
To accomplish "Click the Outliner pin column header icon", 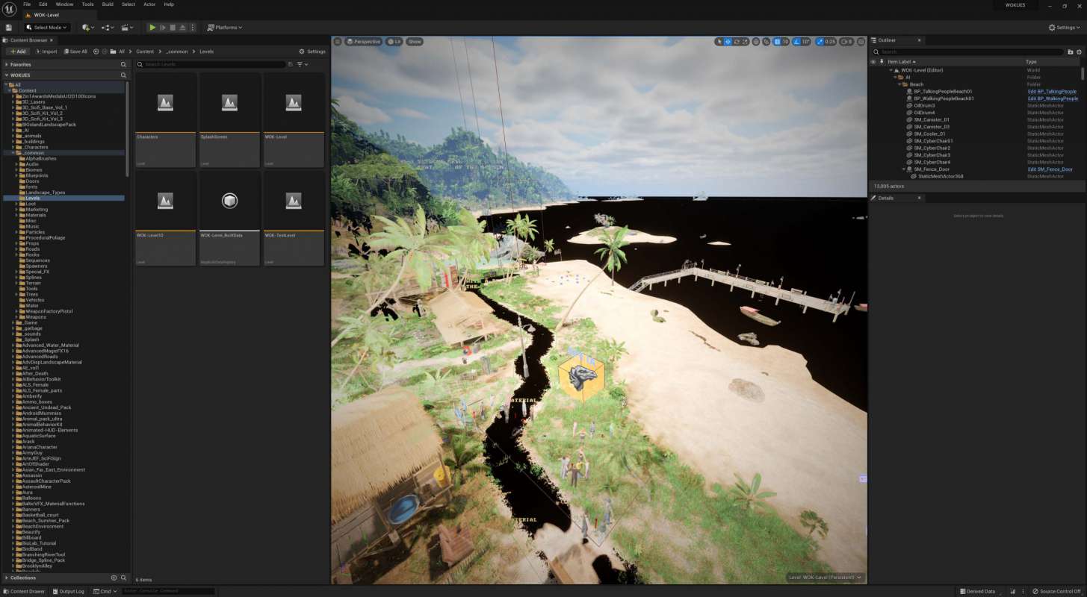I will coord(883,62).
